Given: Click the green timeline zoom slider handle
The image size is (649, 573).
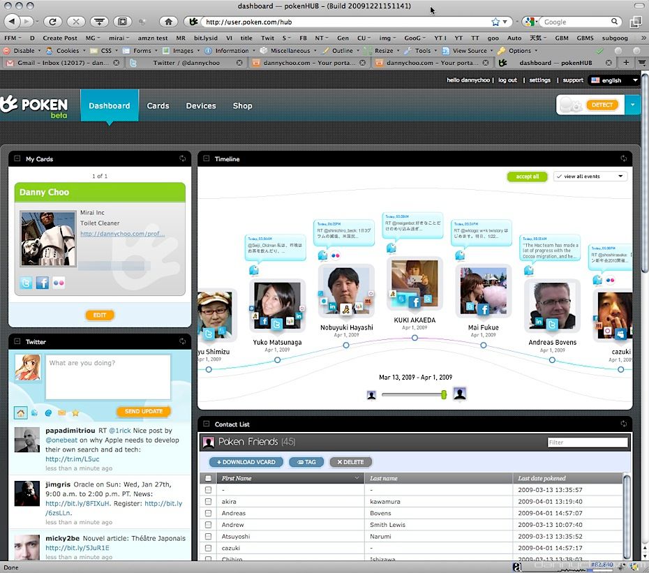Looking at the screenshot, I should [443, 394].
